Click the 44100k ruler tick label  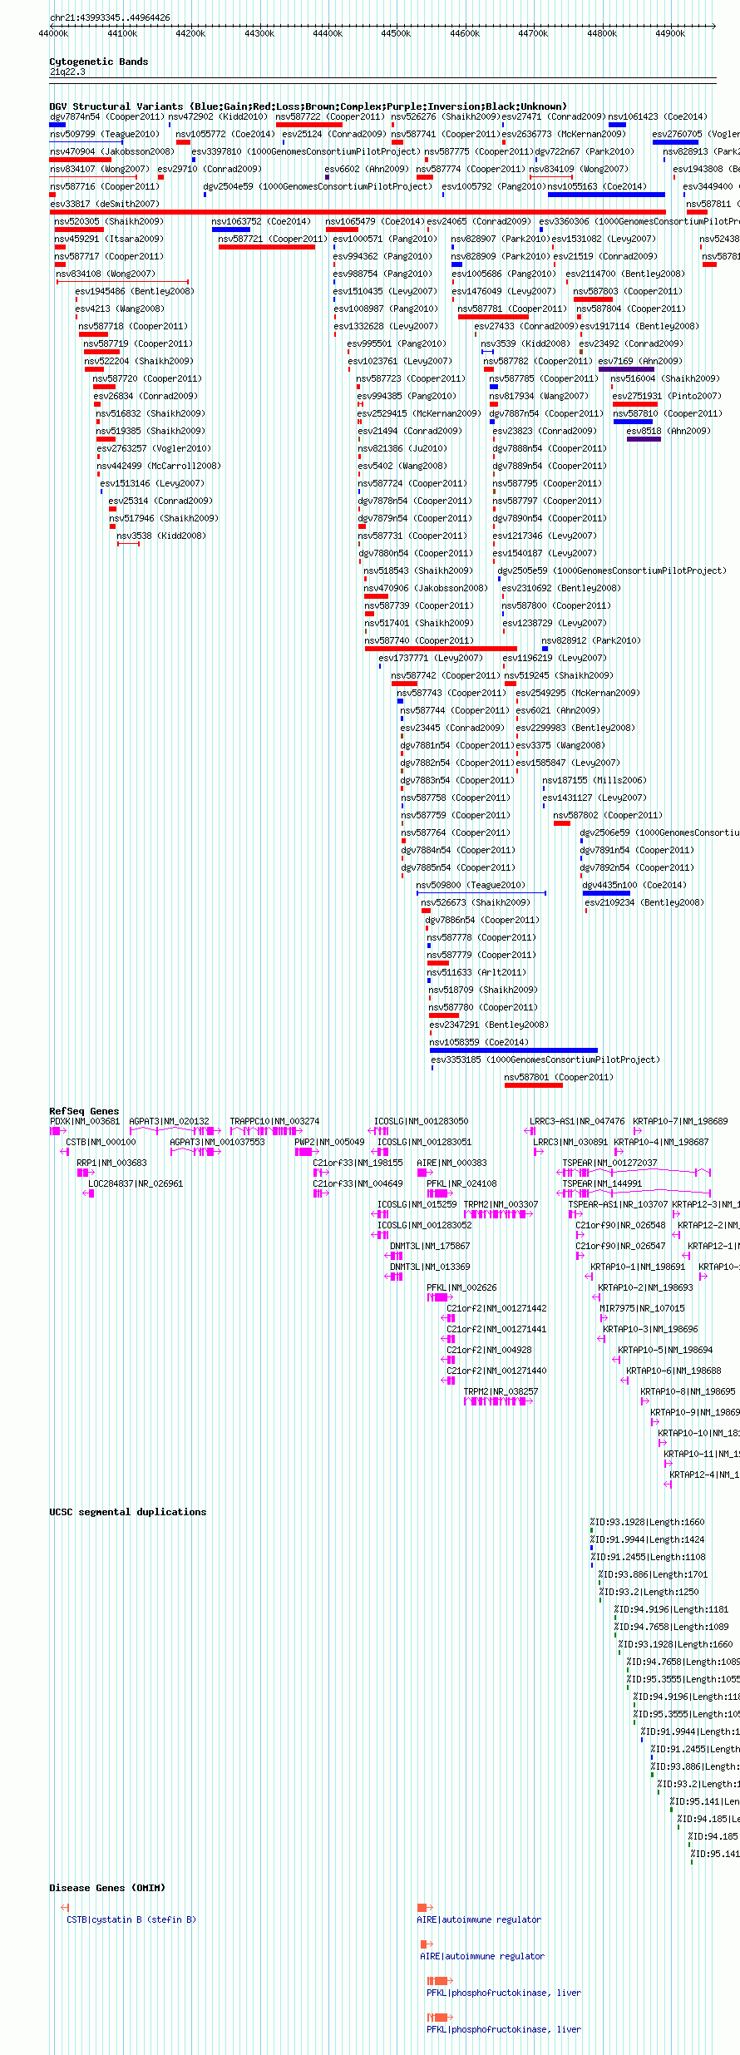122,34
